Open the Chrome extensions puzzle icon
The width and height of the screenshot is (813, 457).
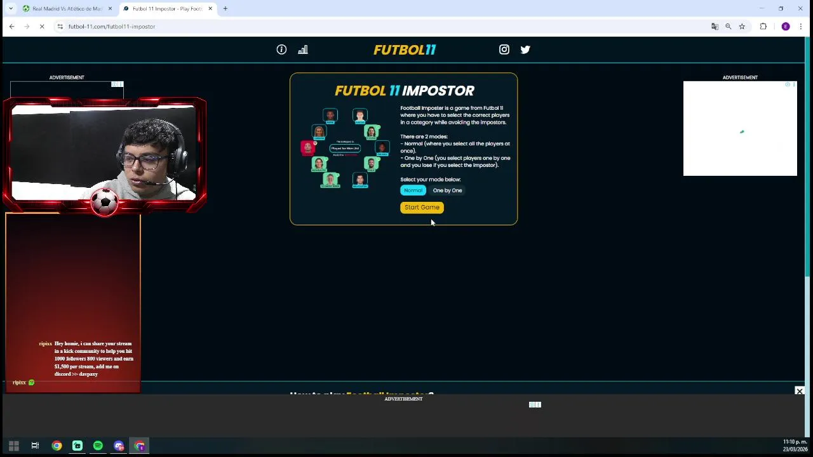(763, 26)
